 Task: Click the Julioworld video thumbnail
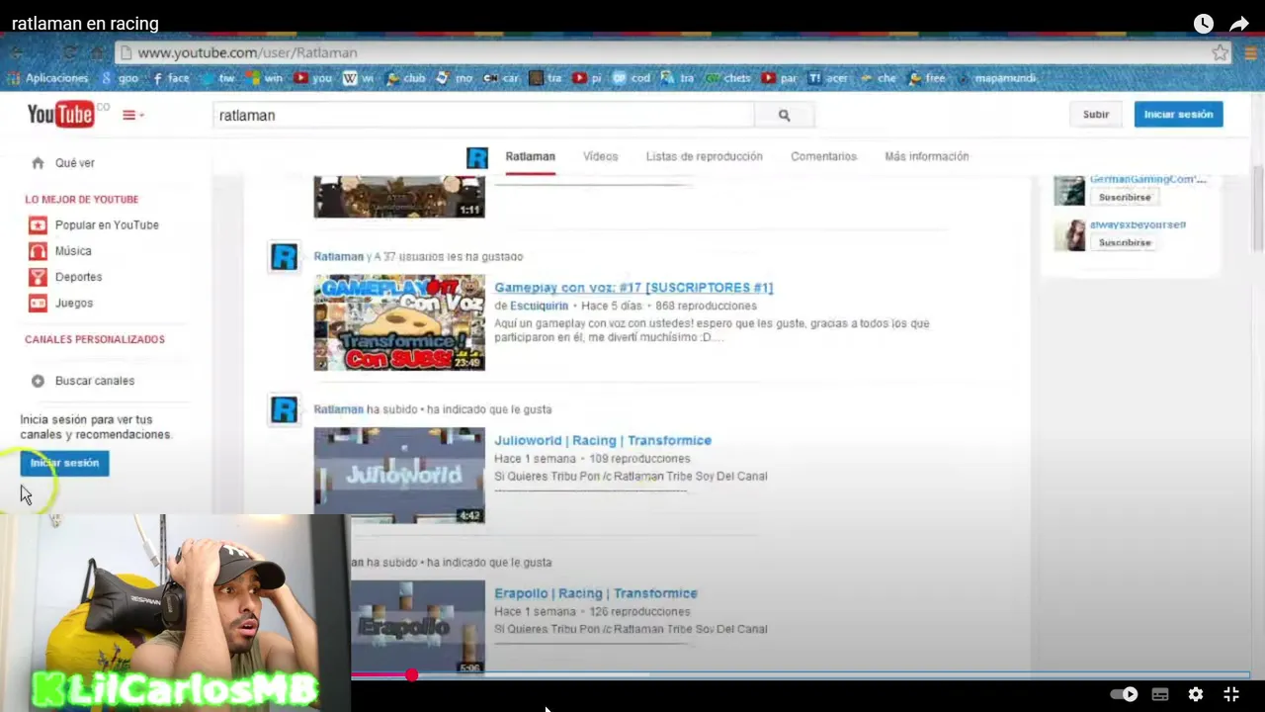pos(399,475)
